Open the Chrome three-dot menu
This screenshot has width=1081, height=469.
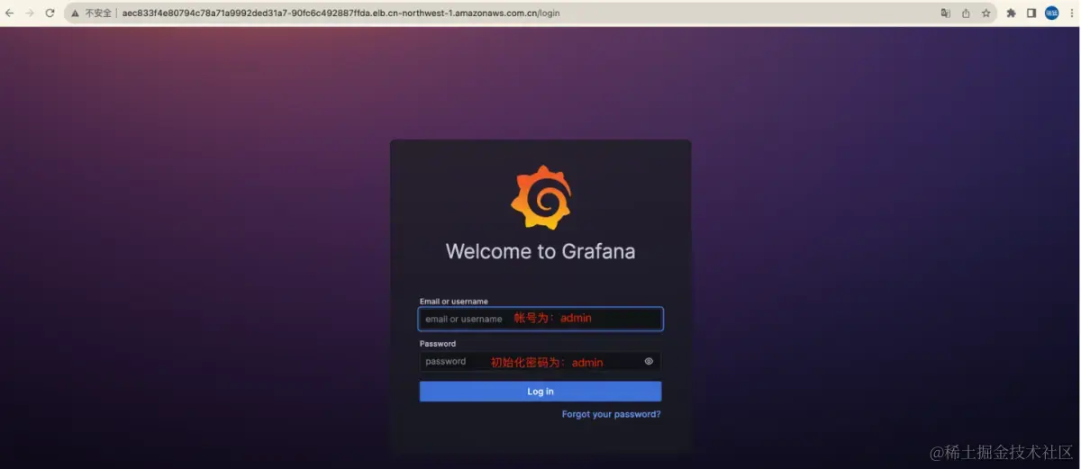[x=1071, y=14]
